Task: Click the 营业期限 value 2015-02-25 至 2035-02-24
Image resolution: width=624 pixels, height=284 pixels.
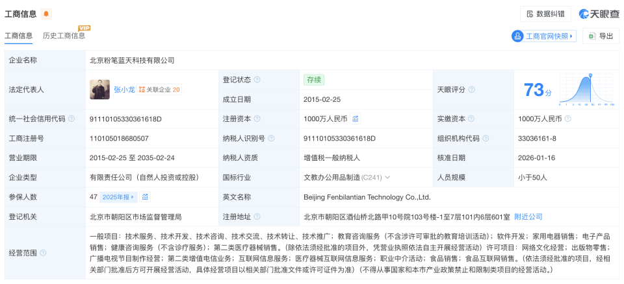Action: 132,158
